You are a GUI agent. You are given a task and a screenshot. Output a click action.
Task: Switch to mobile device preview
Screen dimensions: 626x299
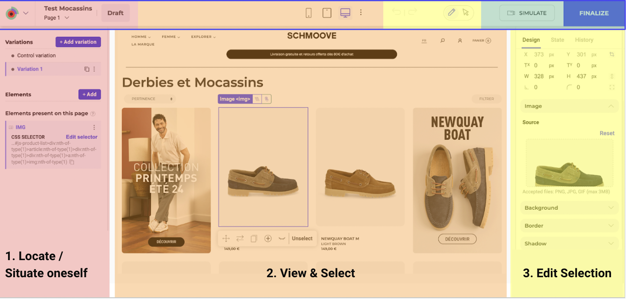(x=309, y=13)
